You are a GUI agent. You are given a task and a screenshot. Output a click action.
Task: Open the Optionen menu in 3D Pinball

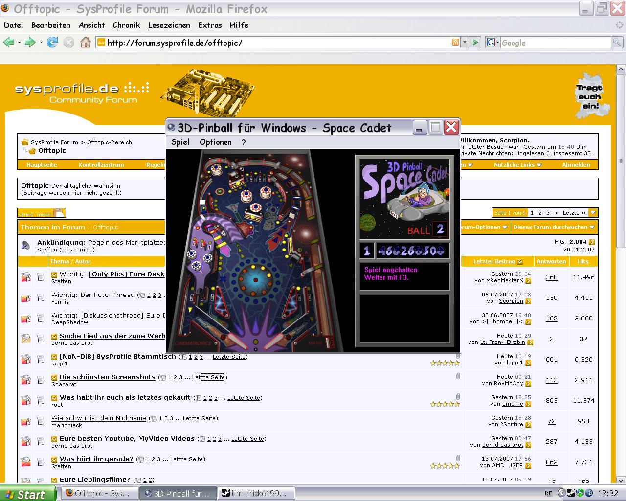pos(216,142)
